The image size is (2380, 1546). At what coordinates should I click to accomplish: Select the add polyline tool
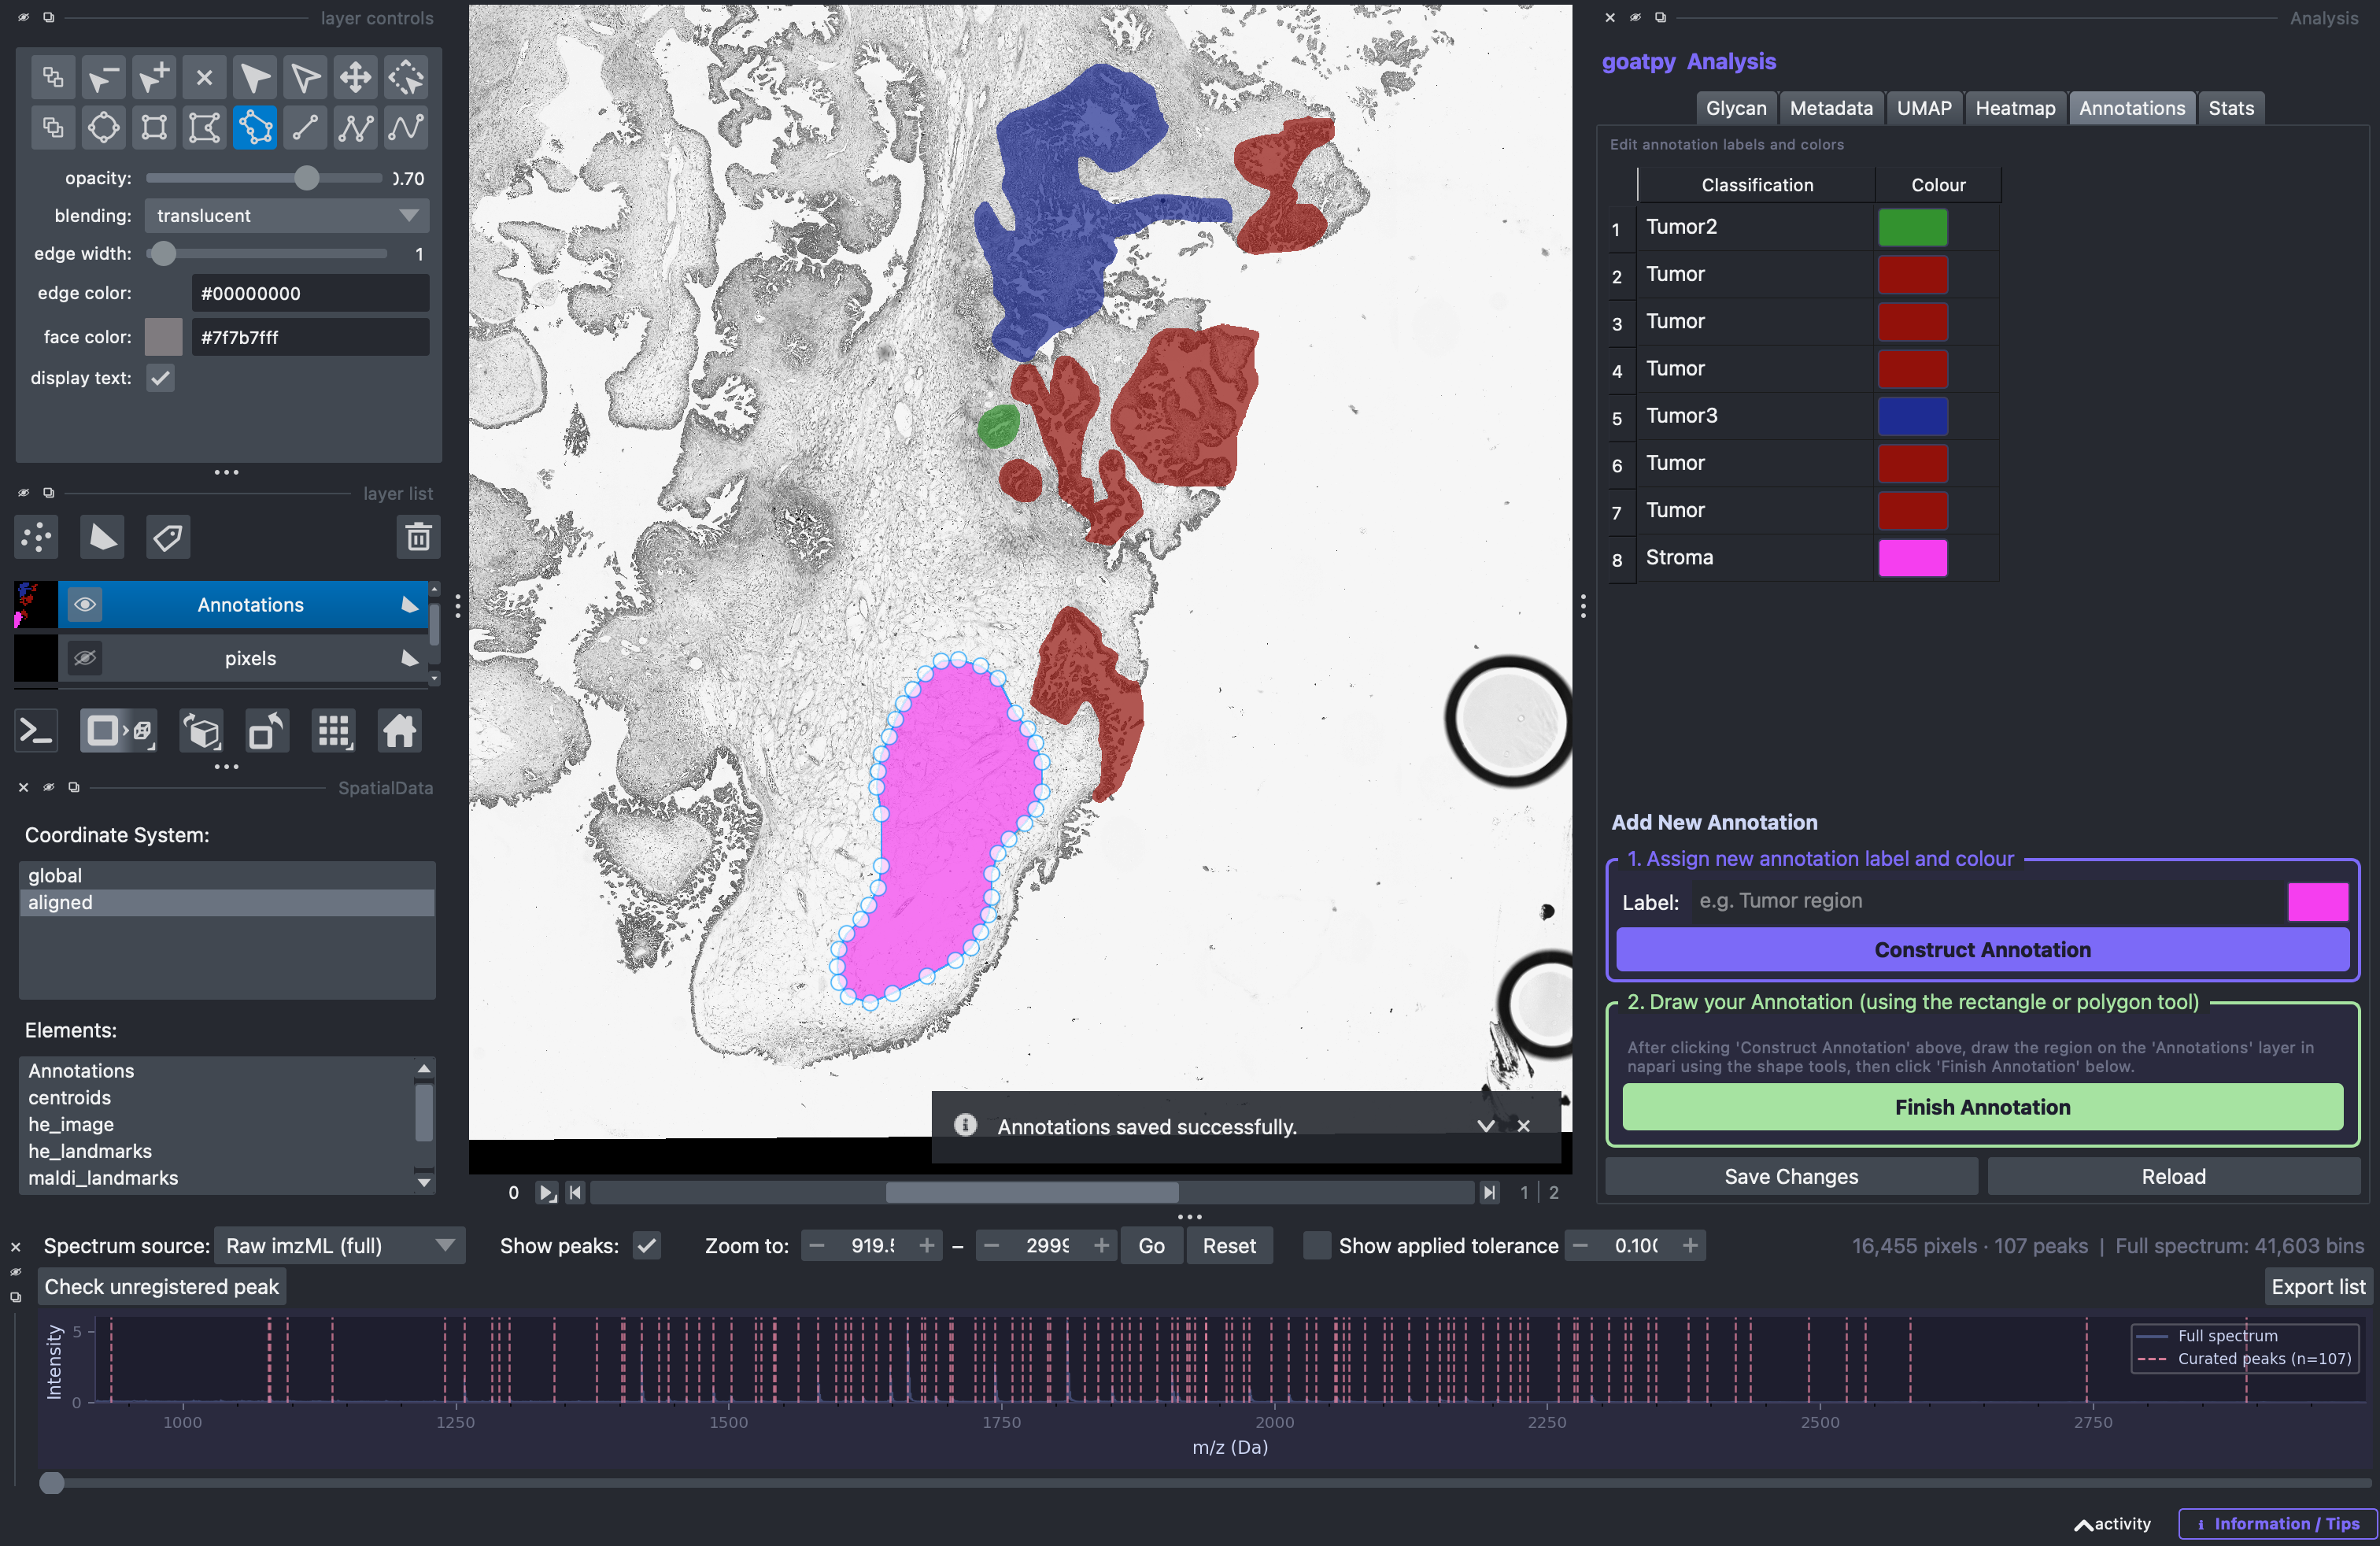coord(356,128)
